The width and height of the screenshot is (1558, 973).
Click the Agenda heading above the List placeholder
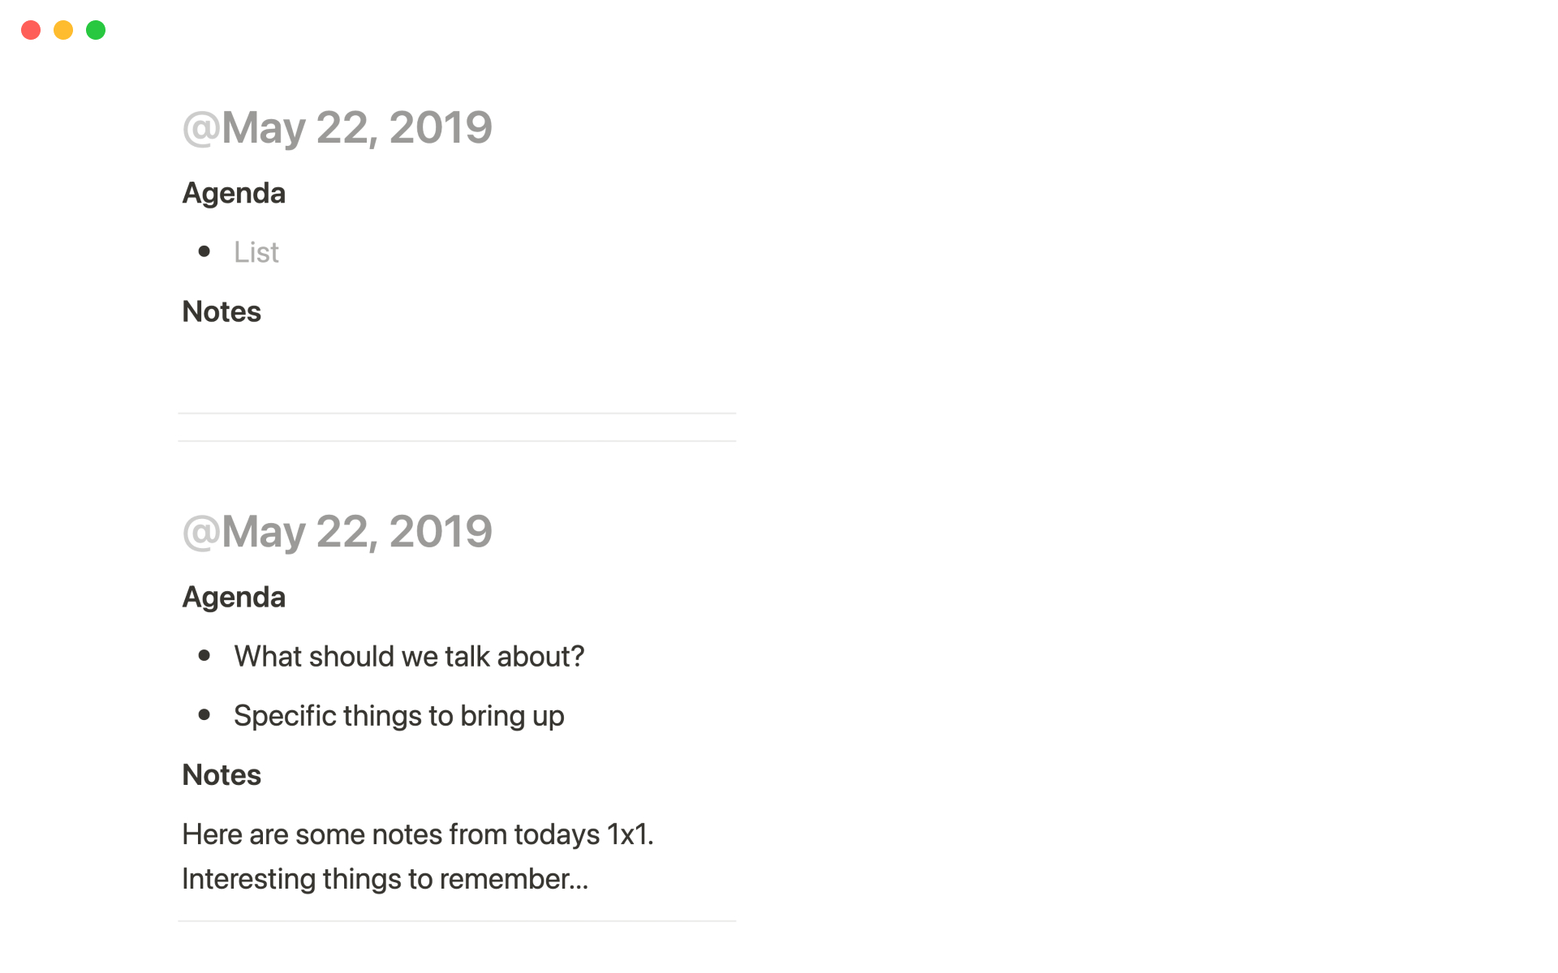234,193
